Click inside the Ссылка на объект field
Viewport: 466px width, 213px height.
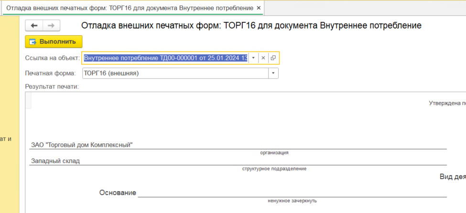tap(165, 58)
